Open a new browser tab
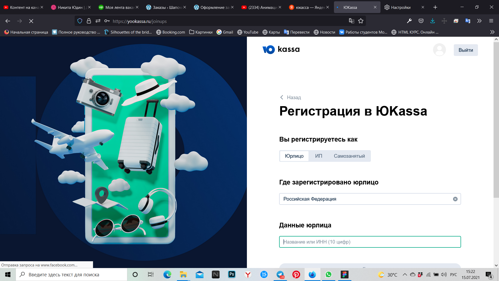The image size is (499, 281). [x=435, y=7]
